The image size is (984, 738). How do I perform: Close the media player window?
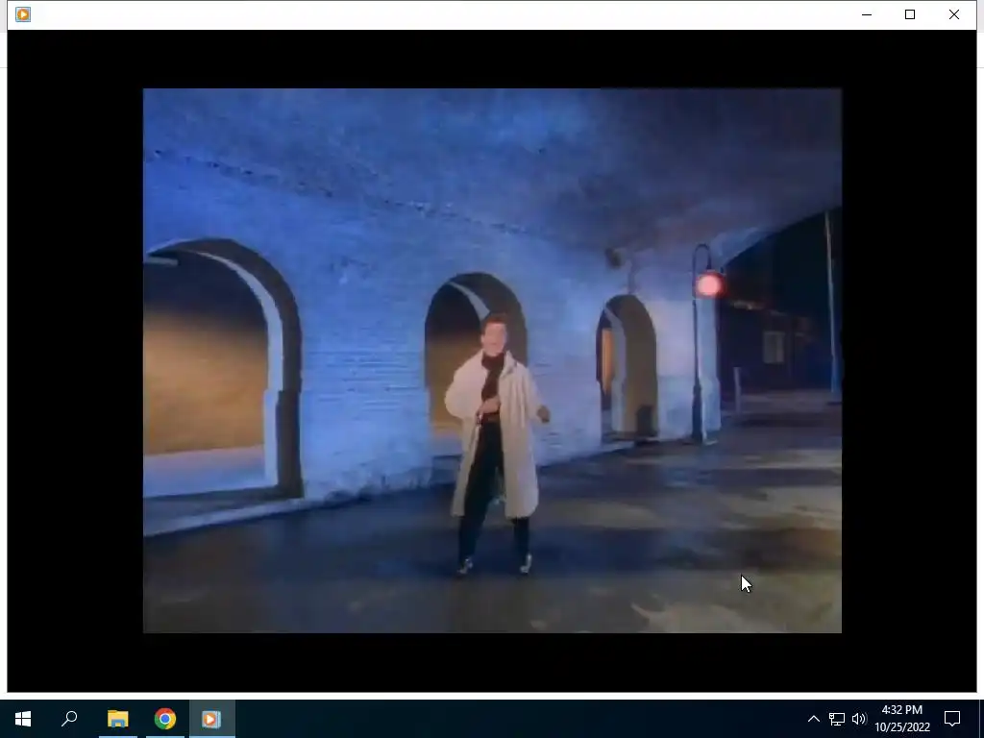[954, 14]
